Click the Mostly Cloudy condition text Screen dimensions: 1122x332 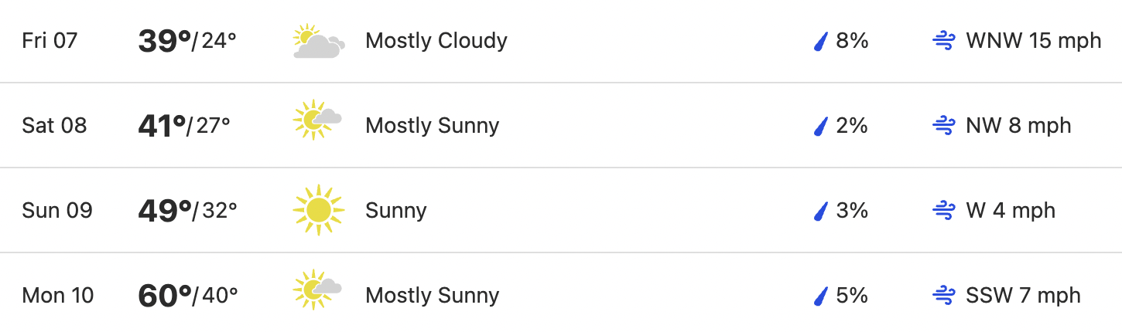pos(436,41)
